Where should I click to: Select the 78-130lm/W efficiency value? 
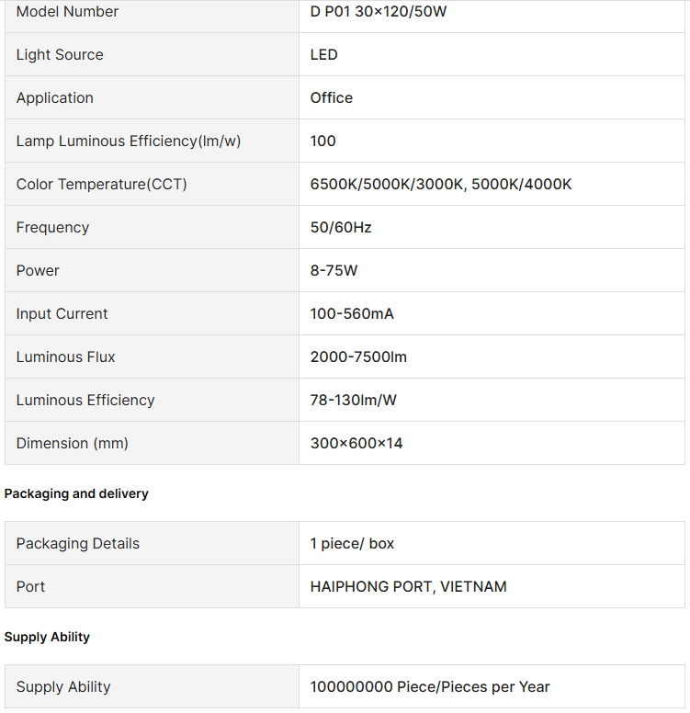click(354, 401)
